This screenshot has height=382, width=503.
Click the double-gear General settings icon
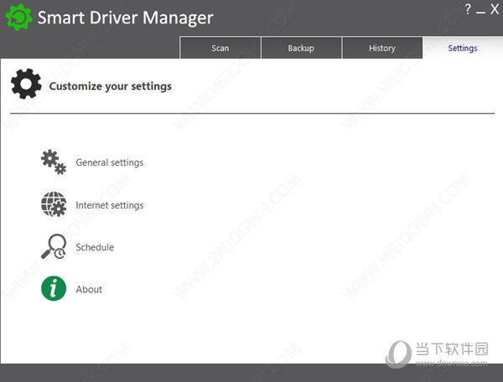click(54, 163)
